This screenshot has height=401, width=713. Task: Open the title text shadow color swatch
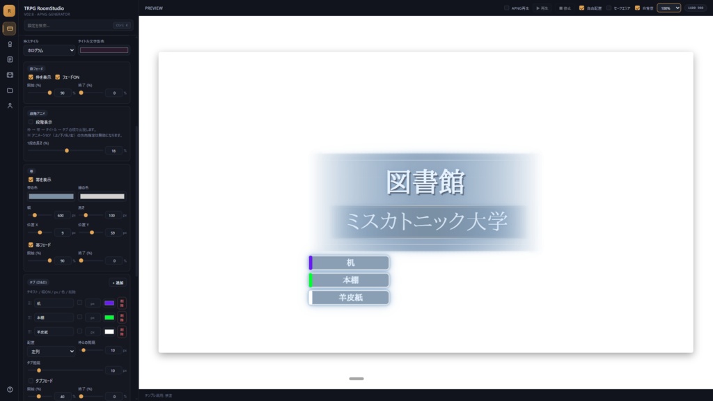104,50
